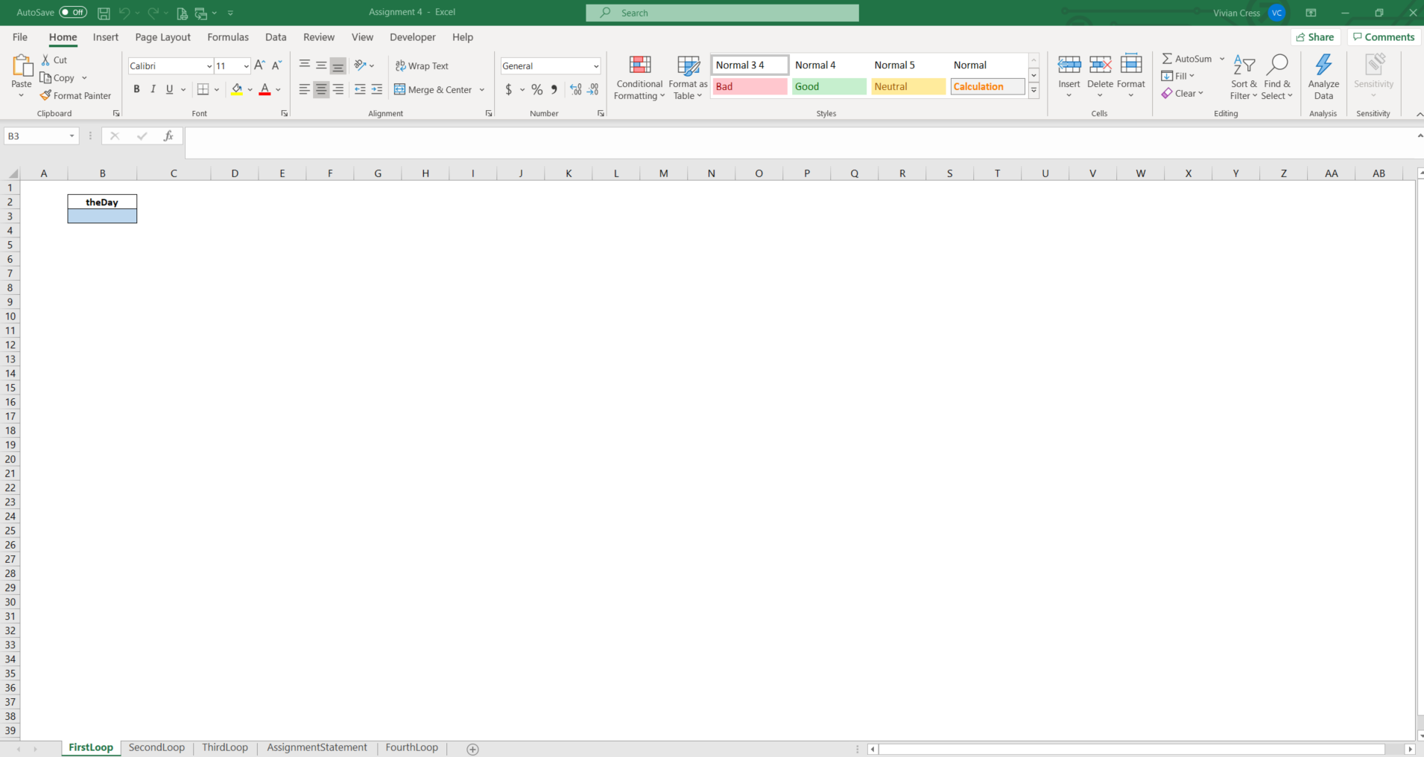The height and width of the screenshot is (757, 1424).
Task: Click the AutoSum icon
Action: (x=1188, y=58)
